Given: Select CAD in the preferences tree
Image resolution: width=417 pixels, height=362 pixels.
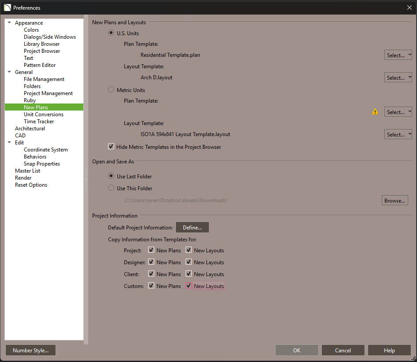Looking at the screenshot, I should coord(20,136).
